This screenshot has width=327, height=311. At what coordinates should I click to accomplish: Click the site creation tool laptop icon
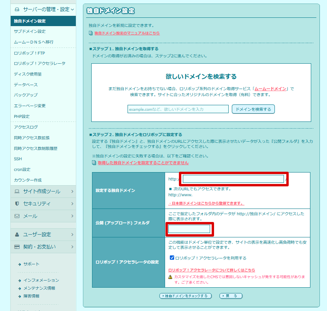(17, 192)
